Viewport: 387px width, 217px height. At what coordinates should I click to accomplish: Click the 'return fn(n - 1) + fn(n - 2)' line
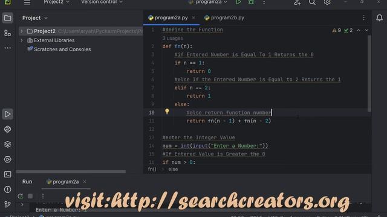229,121
